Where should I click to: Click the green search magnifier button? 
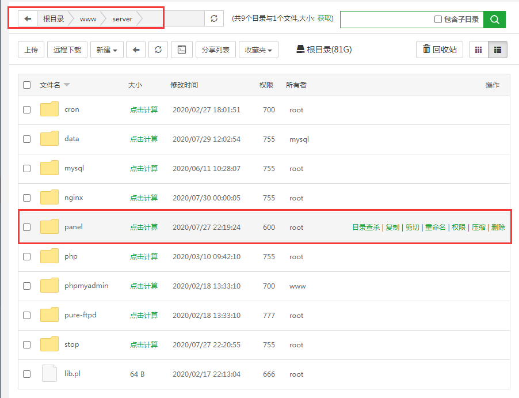point(494,20)
